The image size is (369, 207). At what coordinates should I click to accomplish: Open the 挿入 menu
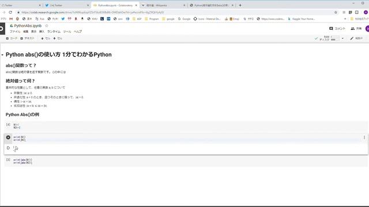(42, 32)
